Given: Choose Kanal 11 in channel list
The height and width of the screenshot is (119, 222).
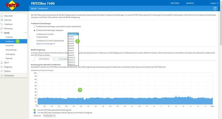Looking at the screenshot, I should (x=73, y=60).
